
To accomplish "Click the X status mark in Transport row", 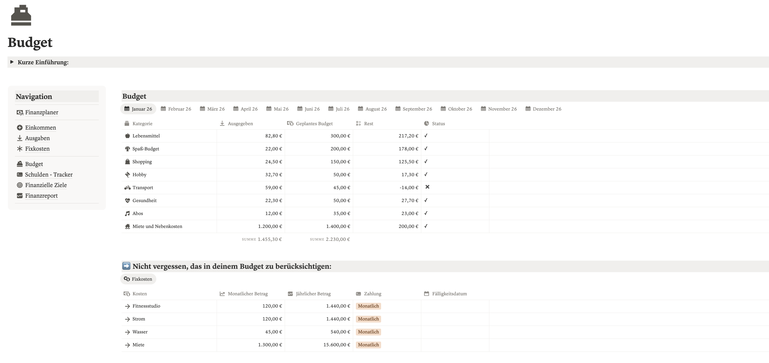I will click(427, 187).
